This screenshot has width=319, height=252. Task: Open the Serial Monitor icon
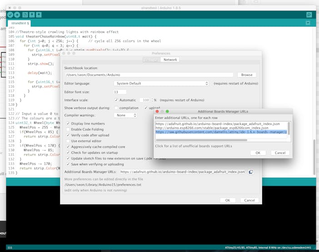pyautogui.click(x=309, y=15)
